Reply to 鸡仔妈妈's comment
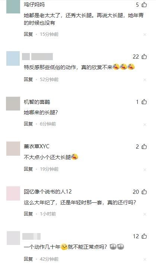156x270 pixels. point(28,34)
